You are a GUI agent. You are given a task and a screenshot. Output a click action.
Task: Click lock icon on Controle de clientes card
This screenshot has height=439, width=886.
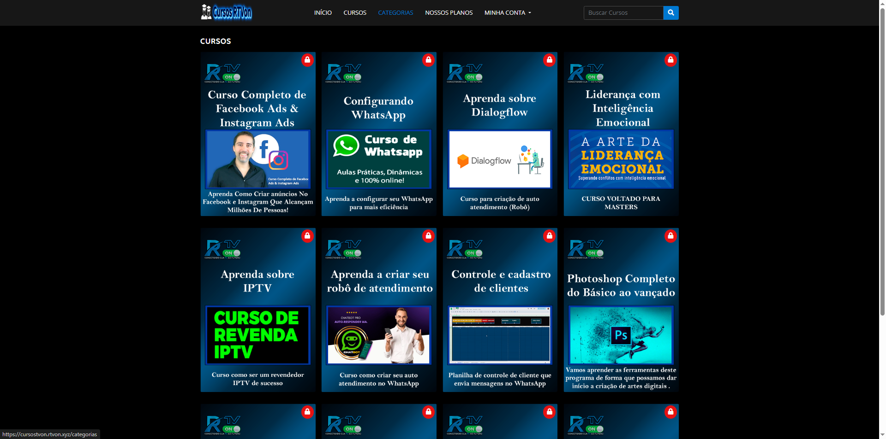[x=549, y=236]
